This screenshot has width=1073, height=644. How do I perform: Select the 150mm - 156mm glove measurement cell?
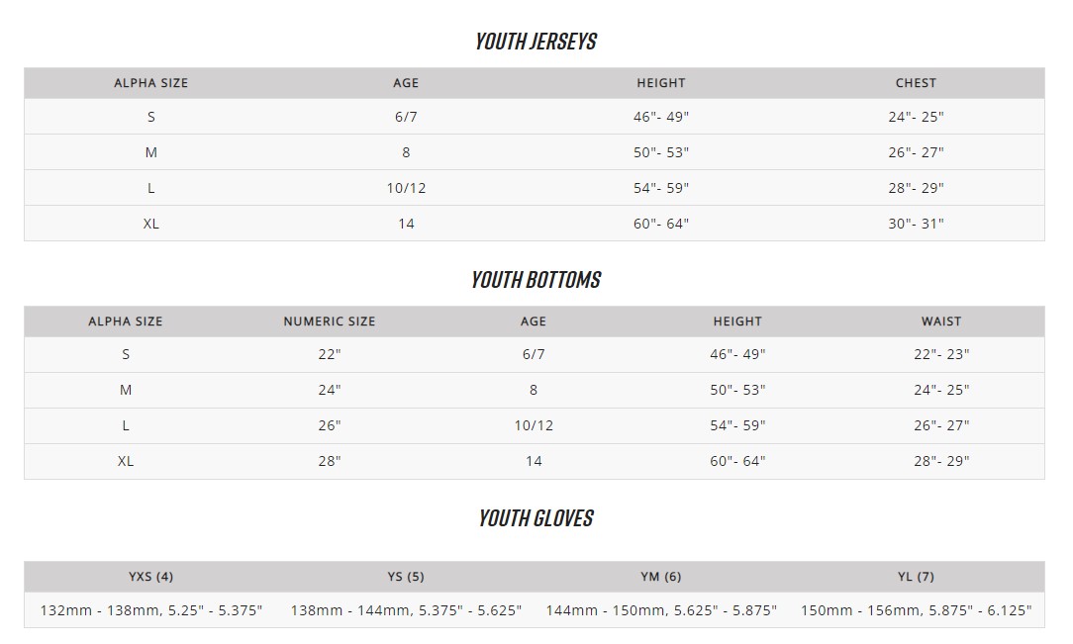pos(916,610)
